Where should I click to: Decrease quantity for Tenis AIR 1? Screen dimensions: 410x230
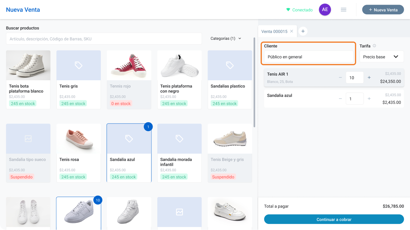[340, 77]
